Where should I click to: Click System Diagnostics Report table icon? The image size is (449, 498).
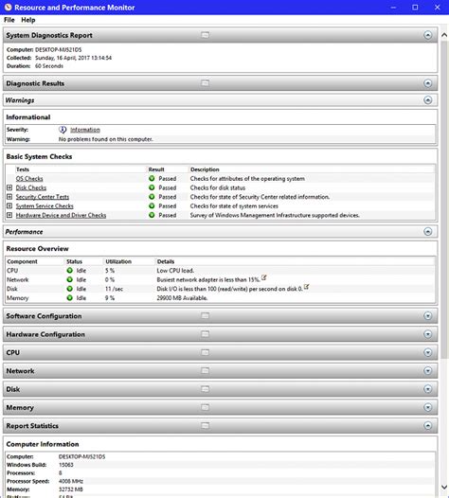coord(205,35)
